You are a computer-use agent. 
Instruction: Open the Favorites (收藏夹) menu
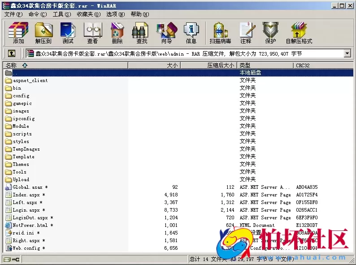[x=88, y=14]
